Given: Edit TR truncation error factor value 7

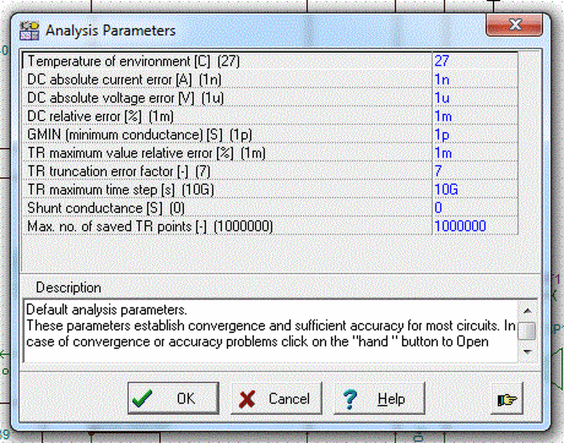Looking at the screenshot, I should coord(475,171).
